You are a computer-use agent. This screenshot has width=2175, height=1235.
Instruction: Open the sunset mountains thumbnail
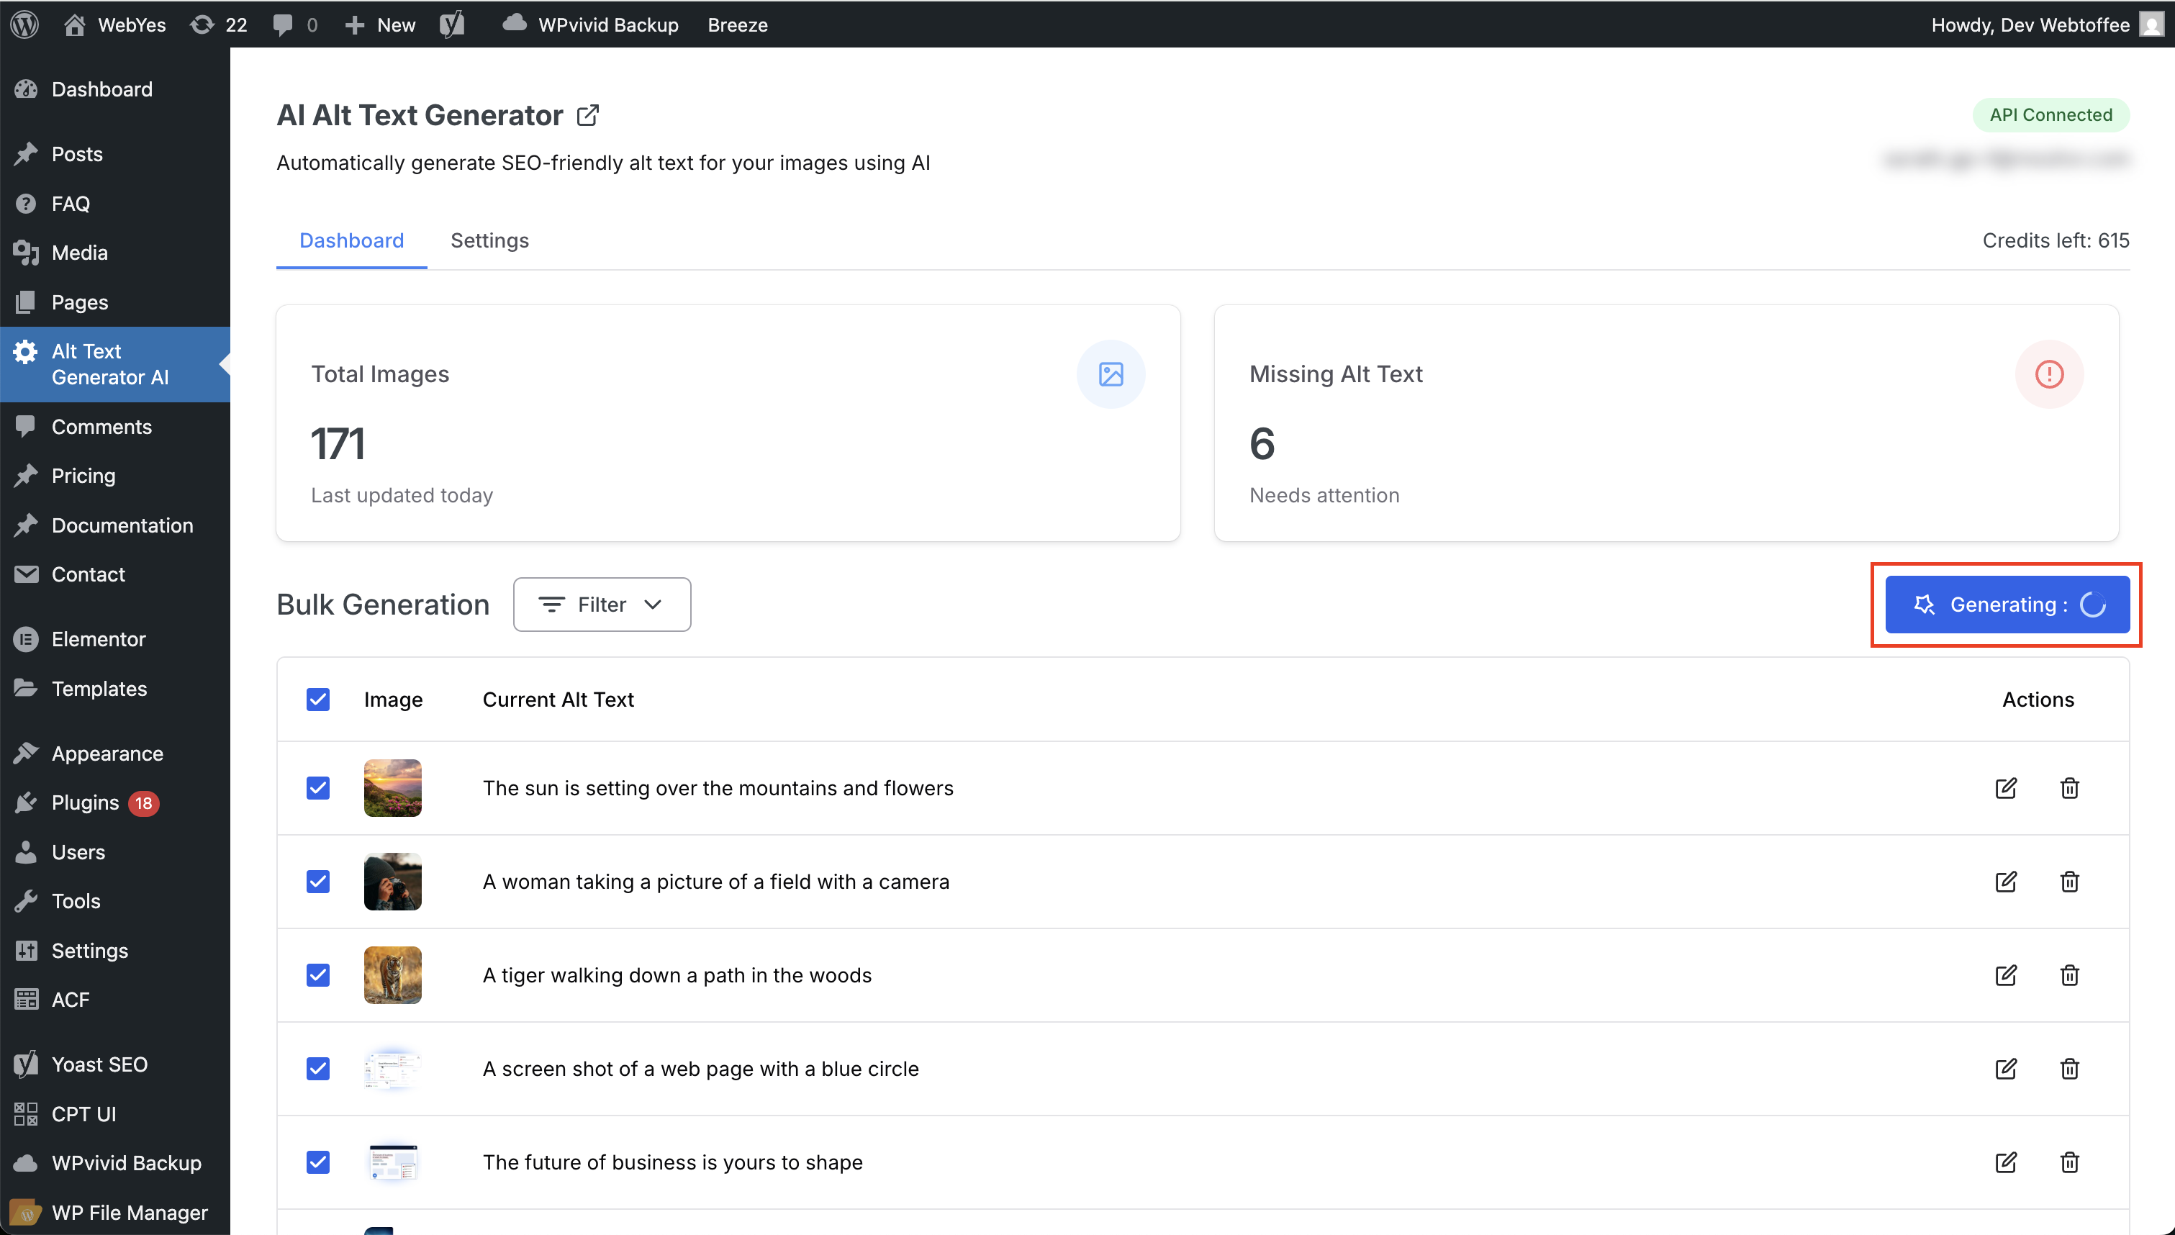tap(392, 788)
